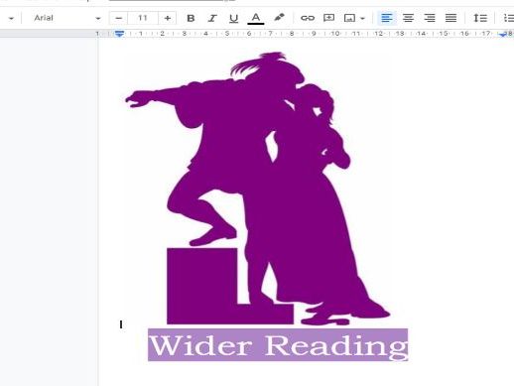The width and height of the screenshot is (514, 386).
Task: Click the right indent marker on ruler
Action: [503, 34]
